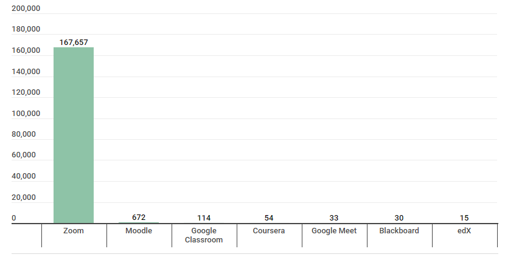Viewport: 505px width, 257px height.
Task: Click the Coursera category label
Action: [x=269, y=231]
